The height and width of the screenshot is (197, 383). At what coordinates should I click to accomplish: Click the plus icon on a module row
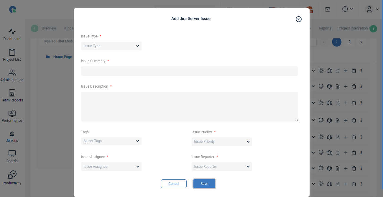coord(346,70)
